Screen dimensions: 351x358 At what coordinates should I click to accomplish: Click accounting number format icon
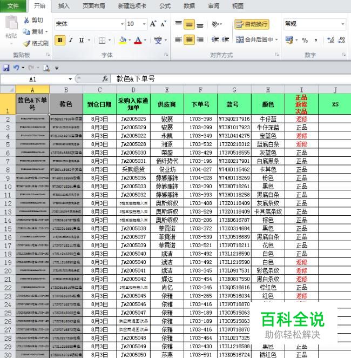tap(289, 40)
